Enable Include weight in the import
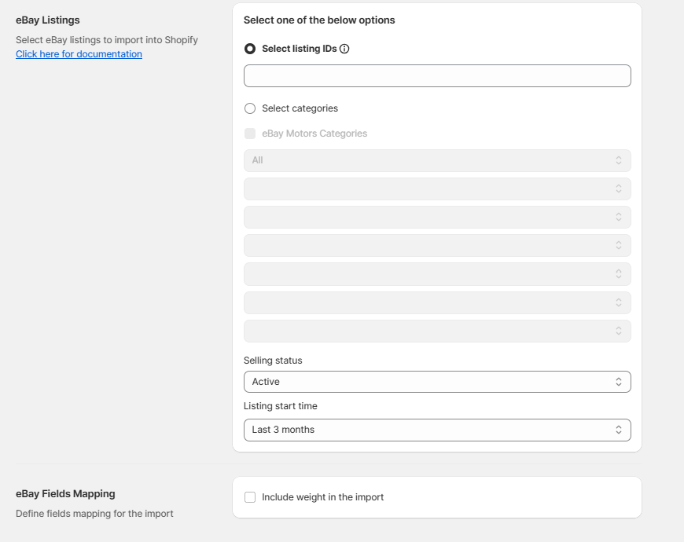 coord(250,497)
